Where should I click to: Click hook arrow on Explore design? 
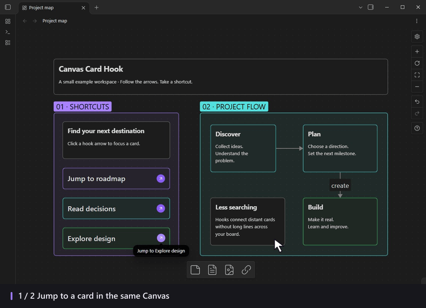(161, 238)
